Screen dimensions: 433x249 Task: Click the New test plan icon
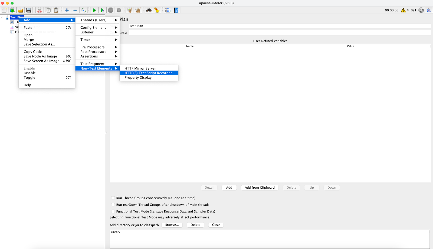click(4, 10)
